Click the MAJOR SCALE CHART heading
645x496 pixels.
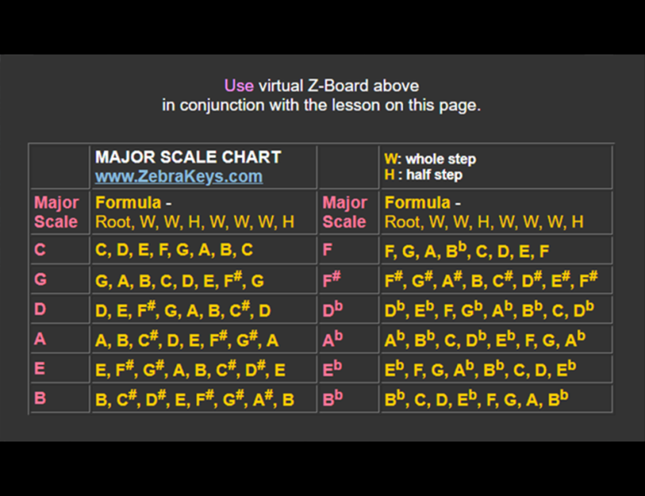click(187, 157)
